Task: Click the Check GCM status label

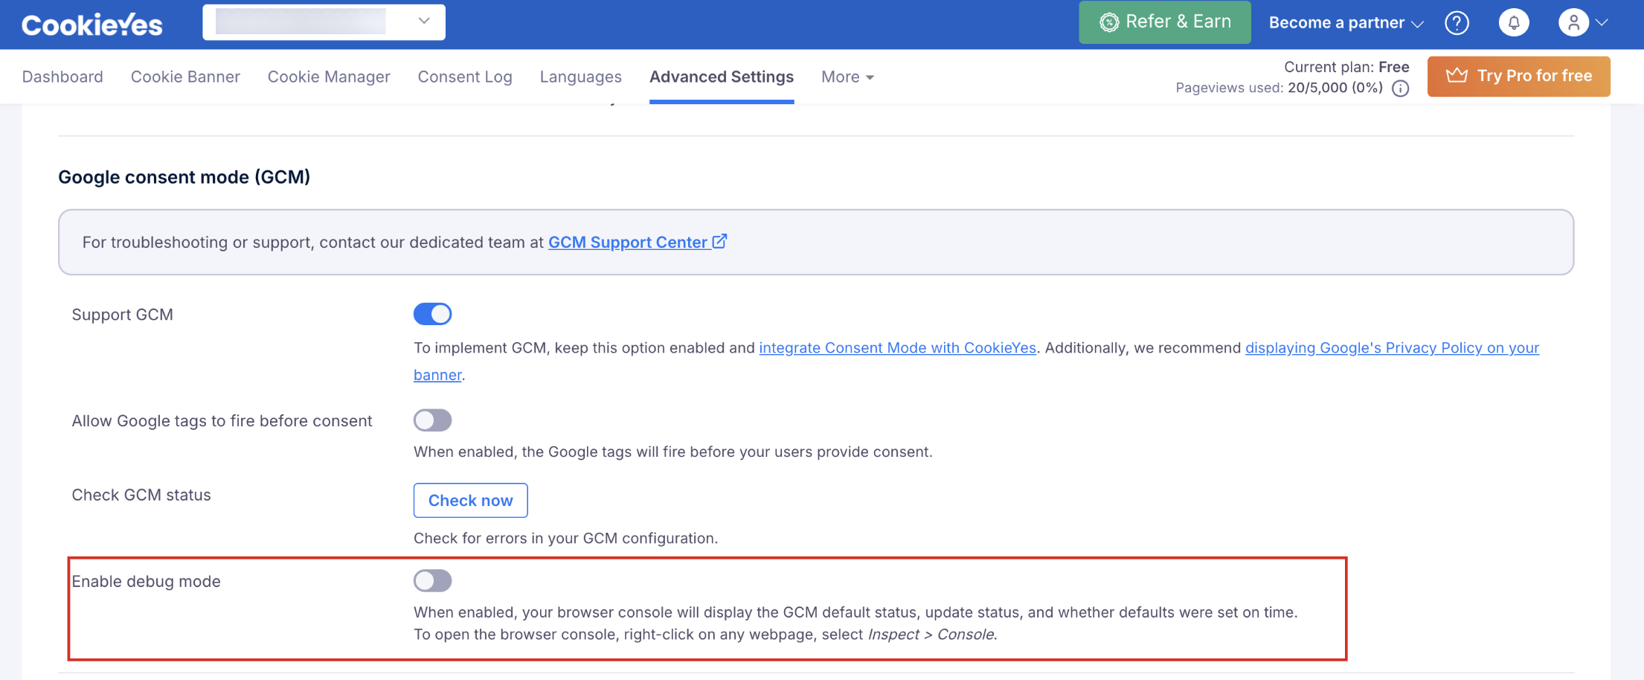Action: [x=141, y=495]
